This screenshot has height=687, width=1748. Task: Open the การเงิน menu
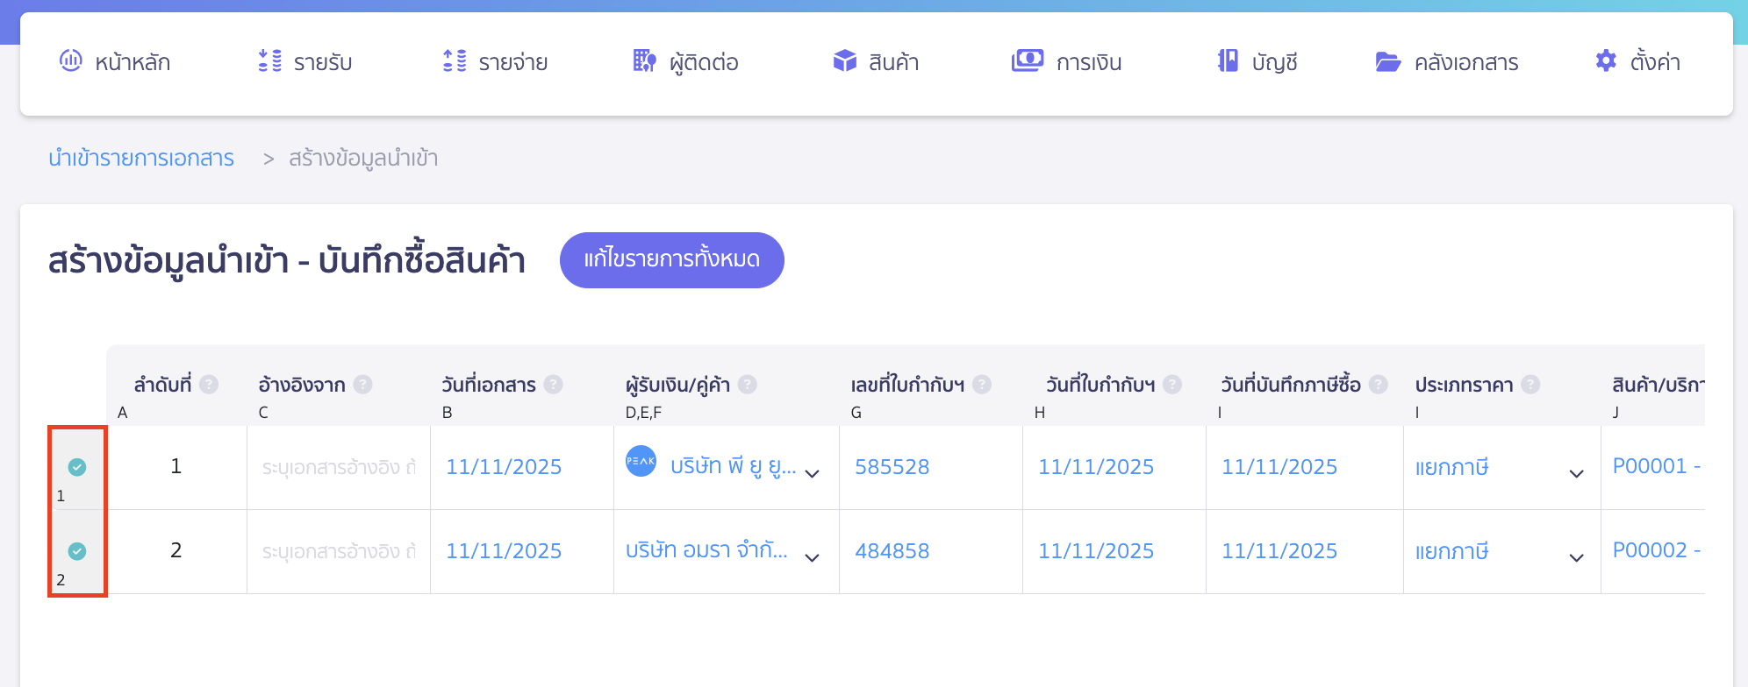click(x=1067, y=62)
